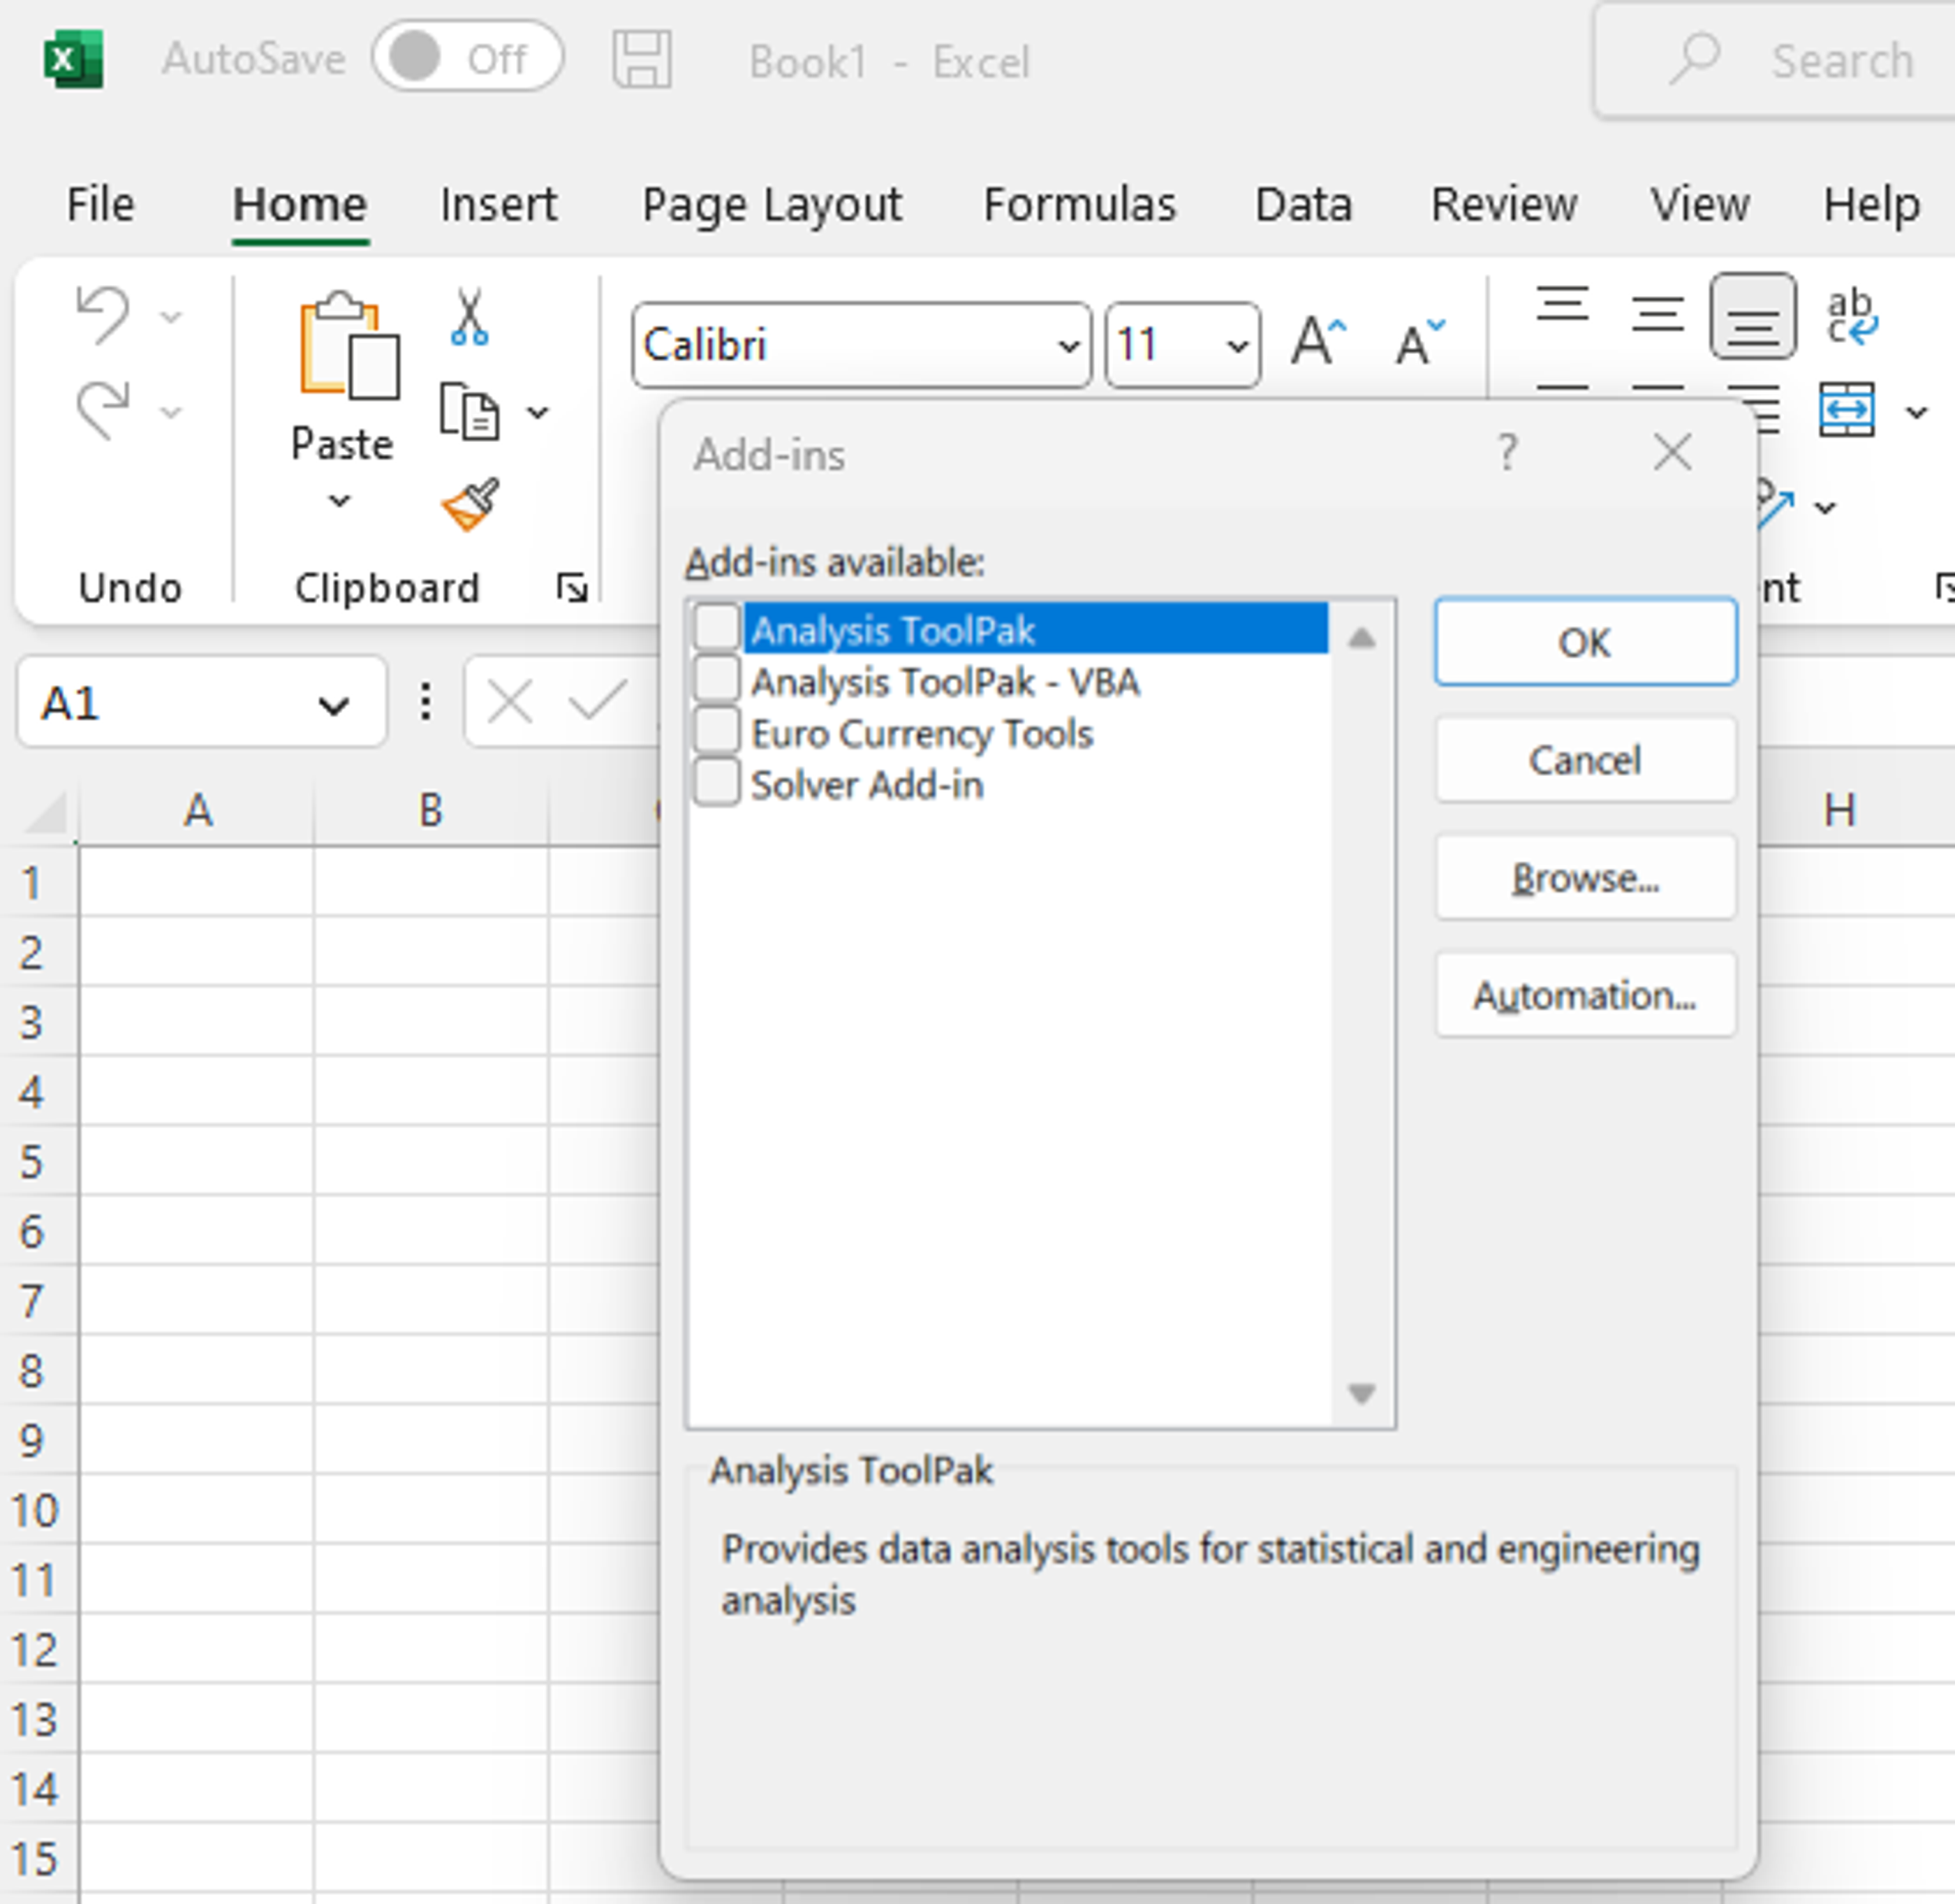Expand the Undo history dropdown

[171, 317]
